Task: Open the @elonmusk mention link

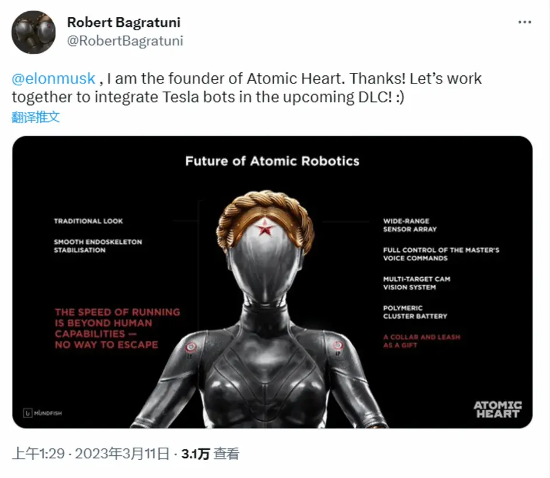Action: pyautogui.click(x=53, y=79)
